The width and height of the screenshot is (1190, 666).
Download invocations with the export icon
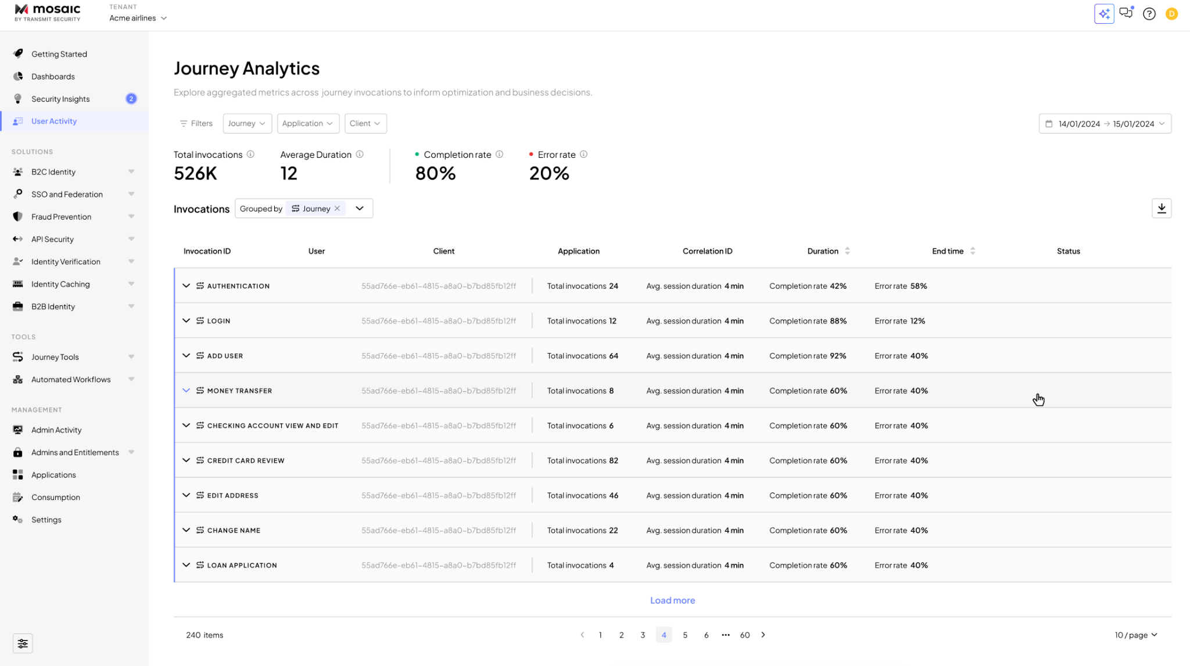[x=1161, y=208]
